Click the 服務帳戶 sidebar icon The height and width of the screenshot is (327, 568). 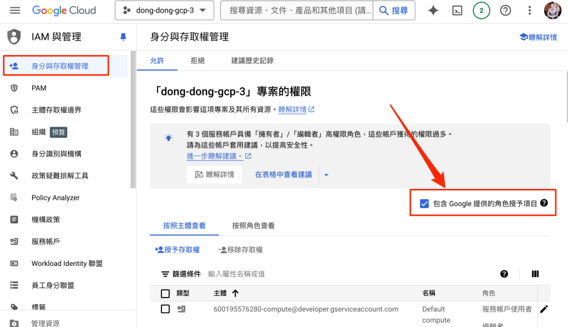(x=14, y=242)
